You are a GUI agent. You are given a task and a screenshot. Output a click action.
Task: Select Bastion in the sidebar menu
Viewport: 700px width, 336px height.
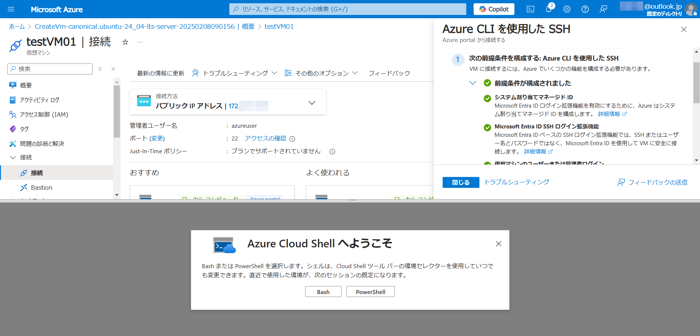click(x=41, y=188)
